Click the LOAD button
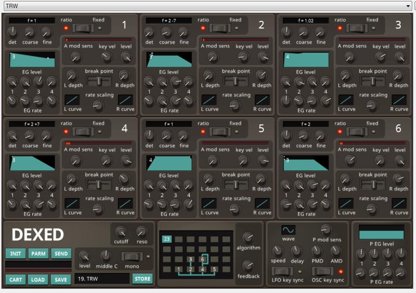Screen dimensions: 416x293 coord(38,279)
